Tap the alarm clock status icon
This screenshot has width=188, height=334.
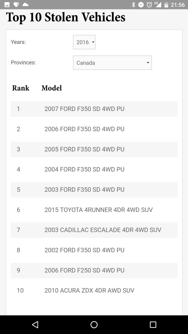coord(149,5)
